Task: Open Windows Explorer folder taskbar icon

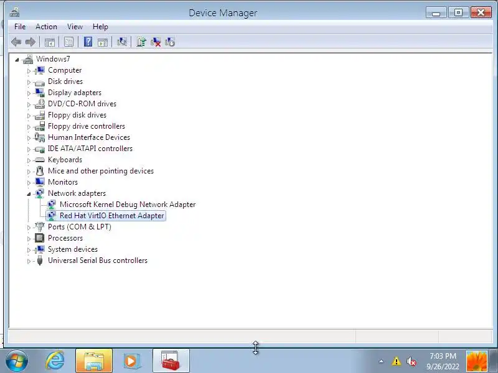Action: pos(94,361)
